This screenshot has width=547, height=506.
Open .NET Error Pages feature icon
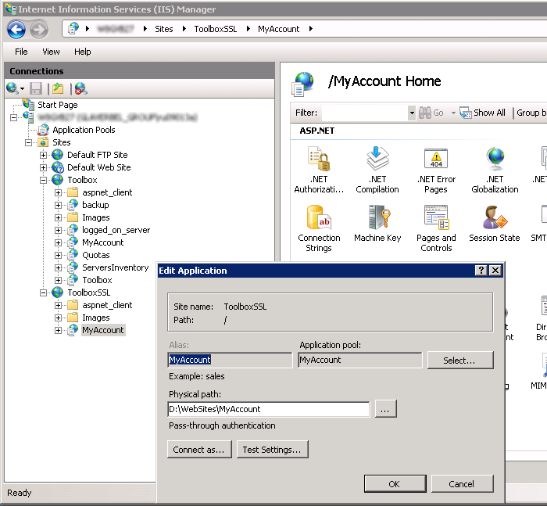(x=436, y=170)
